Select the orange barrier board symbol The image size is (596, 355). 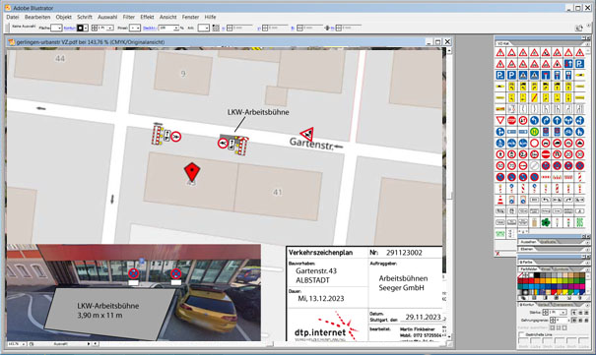500,109
